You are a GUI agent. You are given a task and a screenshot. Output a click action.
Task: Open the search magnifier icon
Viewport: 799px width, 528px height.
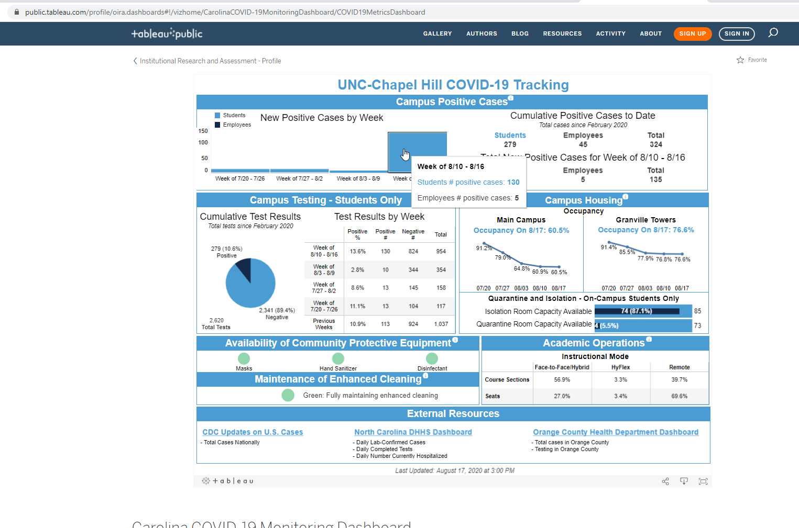pos(773,33)
